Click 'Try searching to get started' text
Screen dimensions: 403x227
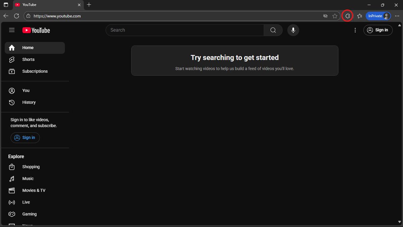coord(235,58)
